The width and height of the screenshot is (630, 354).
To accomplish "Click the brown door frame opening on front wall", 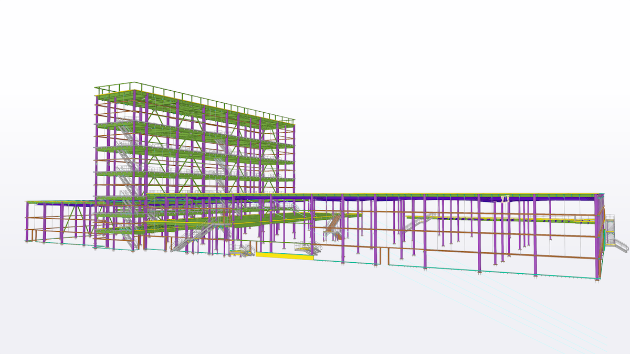I will [x=388, y=257].
